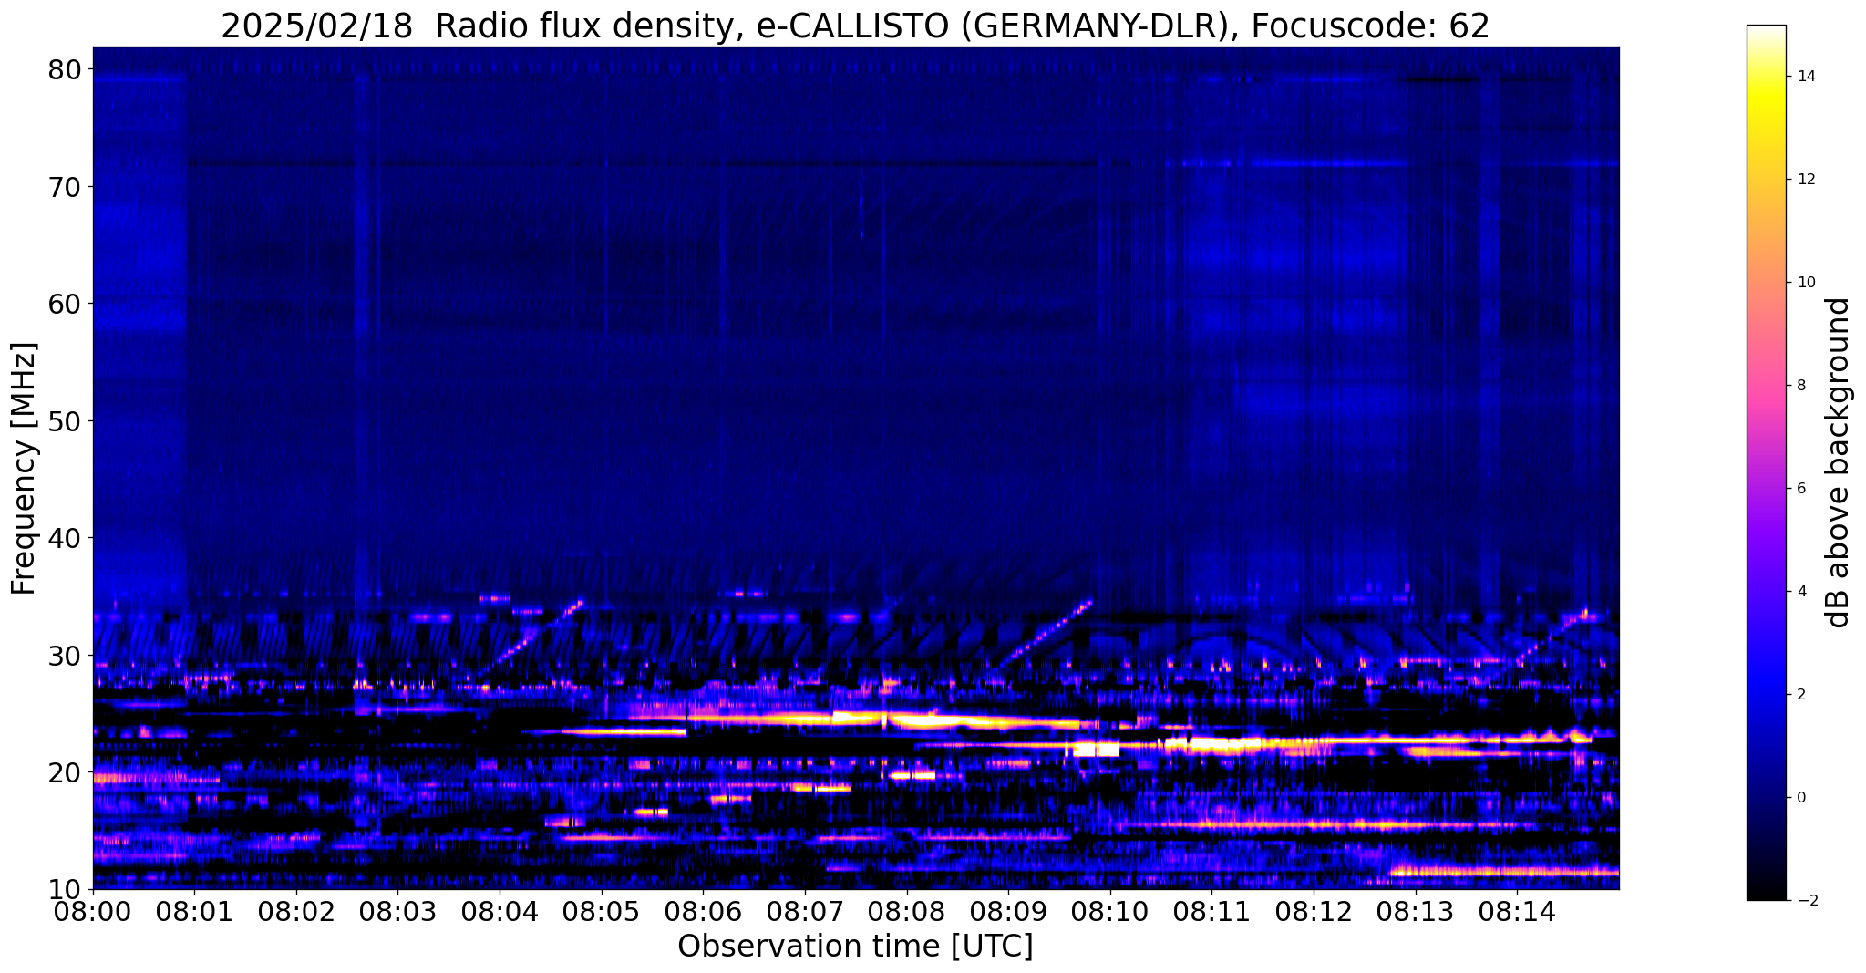Screen dimensions: 1866x973
Task: Click the 08:00 time tick label
Action: (x=93, y=910)
